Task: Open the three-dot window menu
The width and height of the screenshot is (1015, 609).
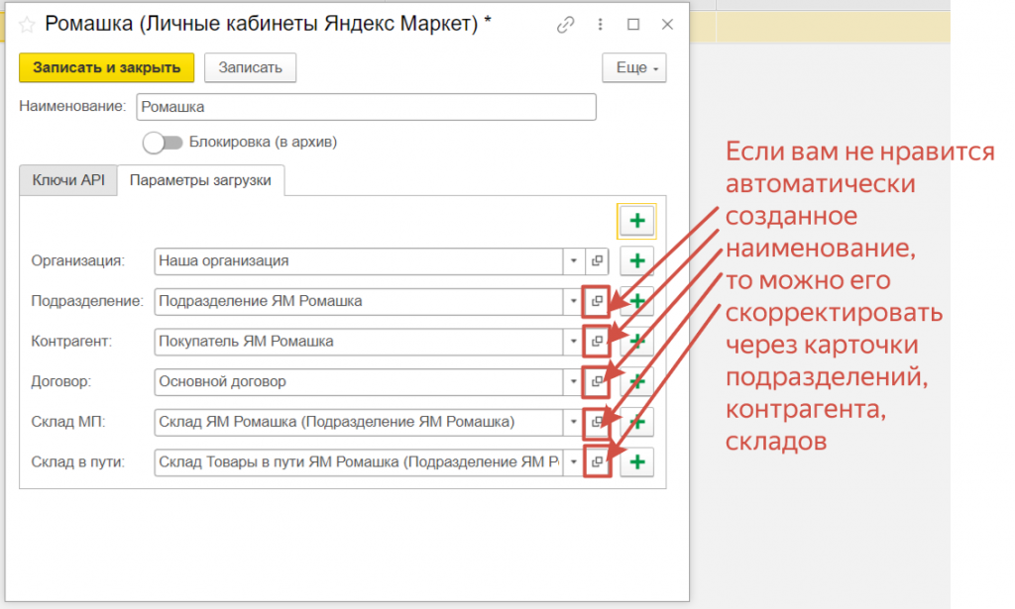Action: tap(600, 25)
